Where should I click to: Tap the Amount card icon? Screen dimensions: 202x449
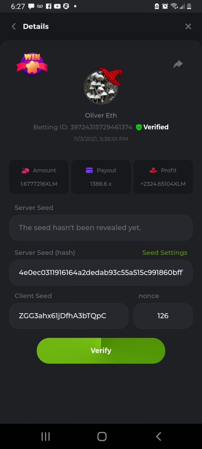pyautogui.click(x=25, y=170)
